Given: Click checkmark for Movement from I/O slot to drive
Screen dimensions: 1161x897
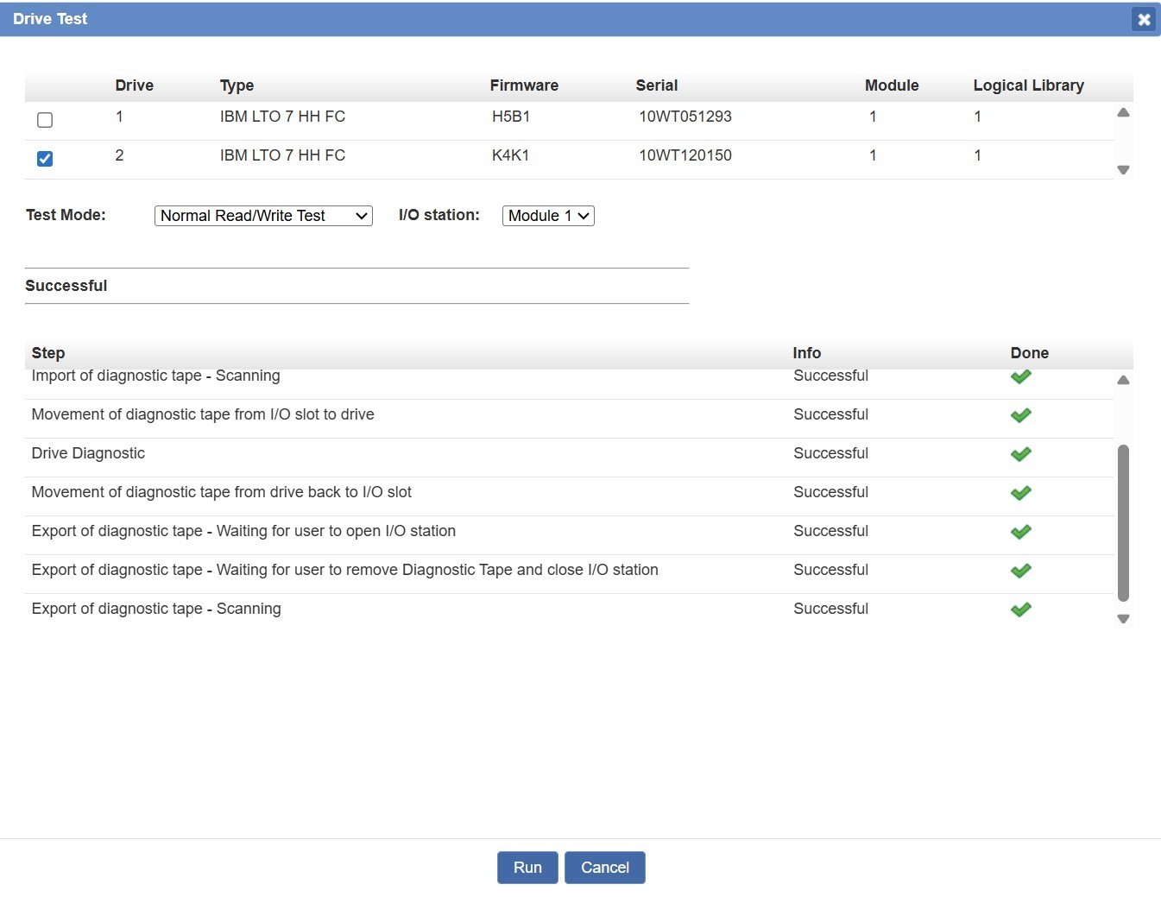Looking at the screenshot, I should (x=1020, y=415).
